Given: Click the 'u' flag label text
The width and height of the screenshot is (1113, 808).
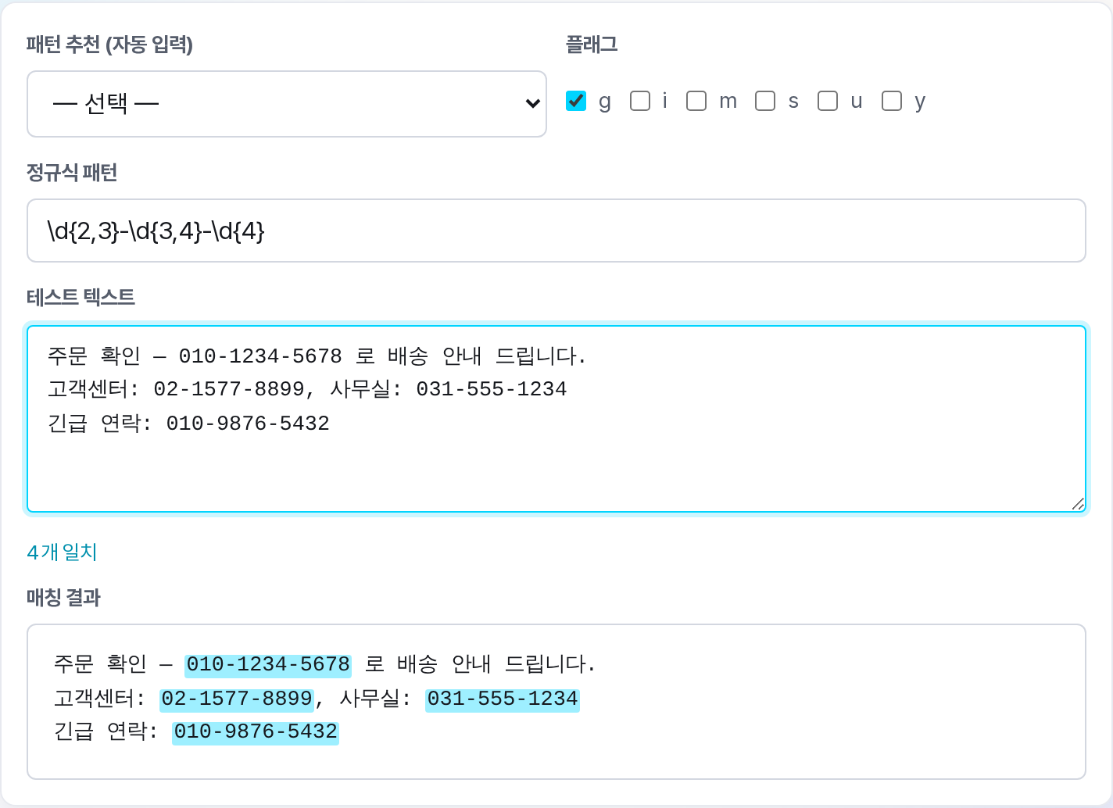Looking at the screenshot, I should coord(857,102).
